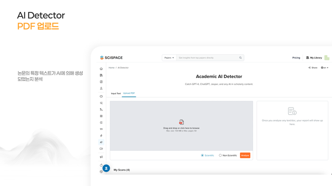332x186 pixels.
Task: Click the chat bubble icon in sidebar
Action: coord(101,97)
